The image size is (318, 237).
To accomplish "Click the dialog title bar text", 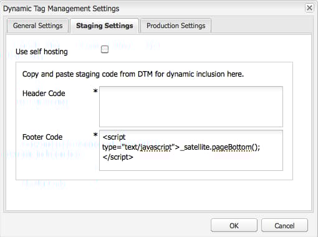I will click(x=61, y=9).
